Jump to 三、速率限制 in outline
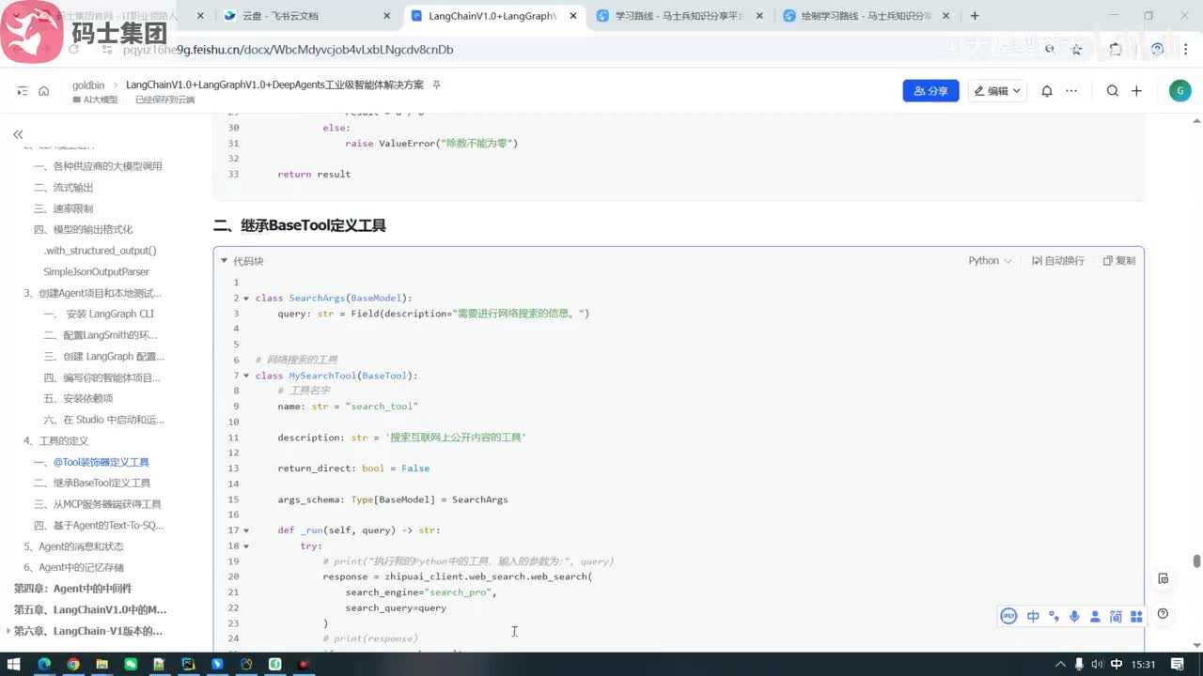 [x=64, y=208]
